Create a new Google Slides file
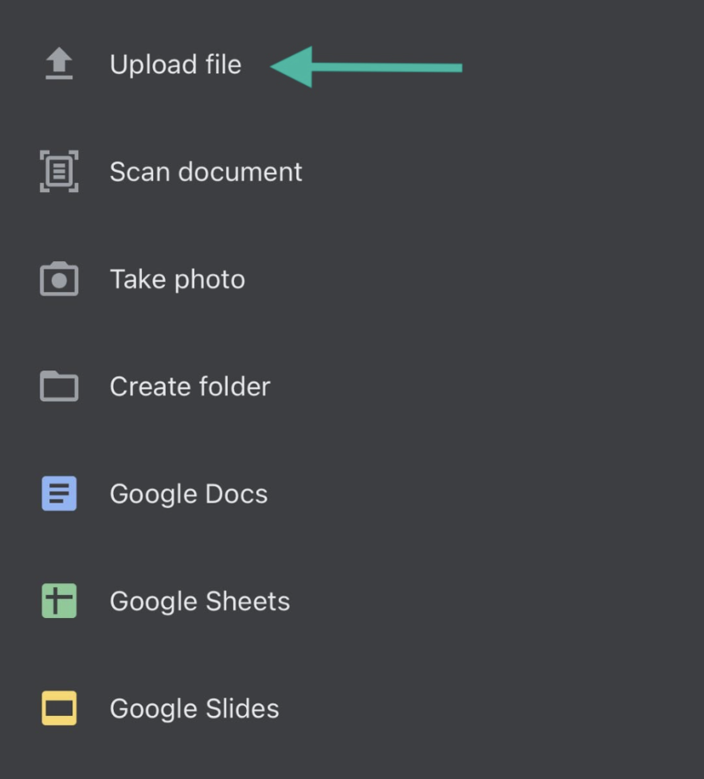704x779 pixels. [x=194, y=708]
